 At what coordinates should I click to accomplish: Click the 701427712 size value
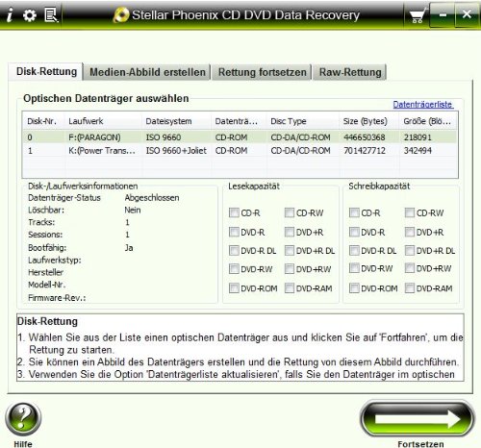[x=365, y=151]
